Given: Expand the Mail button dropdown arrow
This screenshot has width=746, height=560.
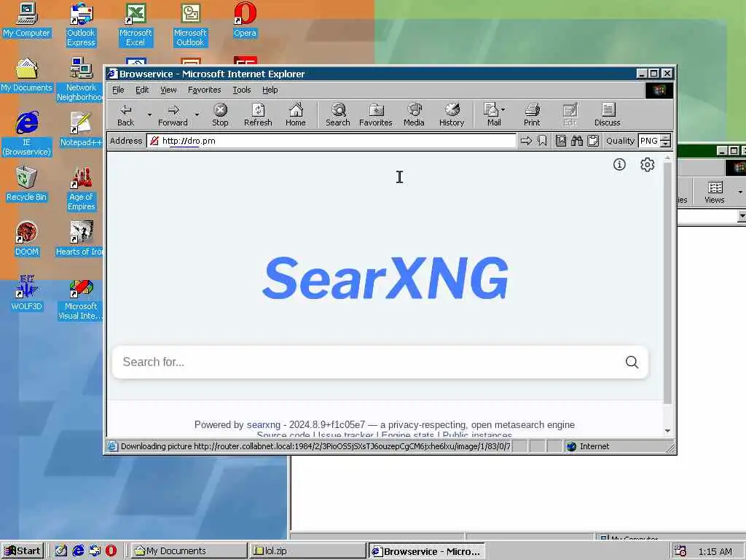Looking at the screenshot, I should 503,109.
